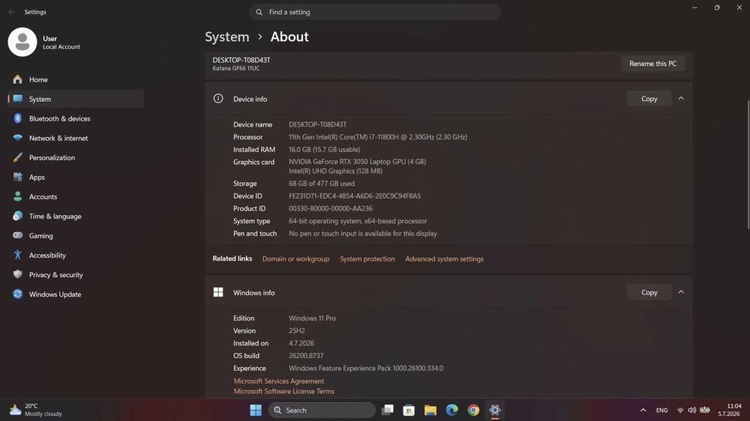Click the Apps sidebar icon
Screen dimensions: 750x421
click(18, 177)
